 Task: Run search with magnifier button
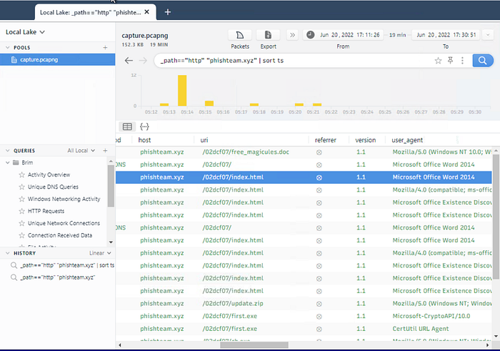[x=482, y=60]
